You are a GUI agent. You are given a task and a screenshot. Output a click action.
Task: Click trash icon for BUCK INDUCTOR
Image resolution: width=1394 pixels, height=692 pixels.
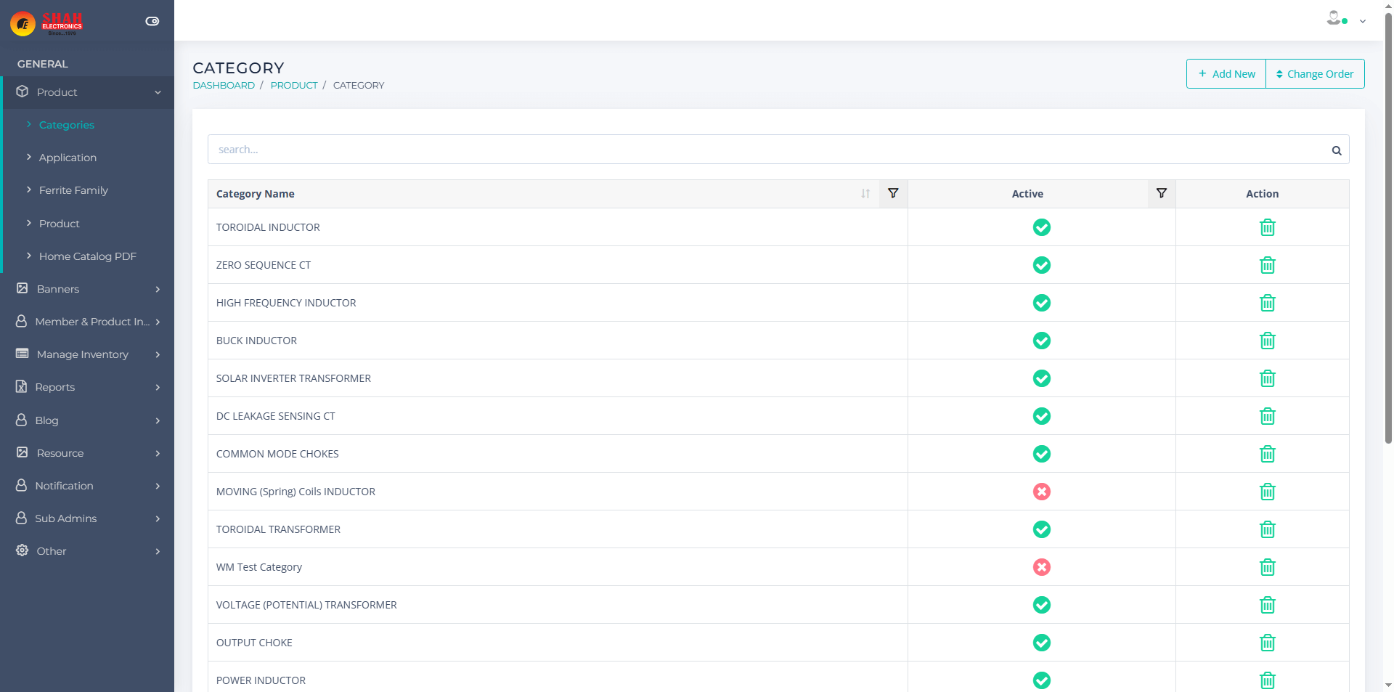(x=1267, y=341)
